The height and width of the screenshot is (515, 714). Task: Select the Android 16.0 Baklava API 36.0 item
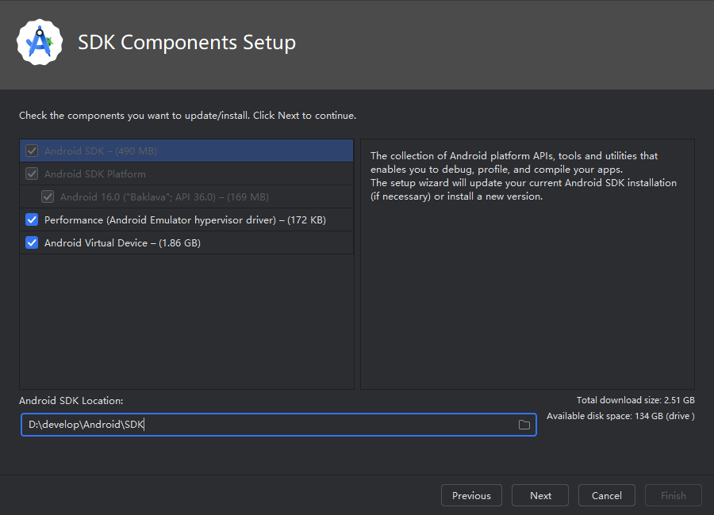point(164,196)
